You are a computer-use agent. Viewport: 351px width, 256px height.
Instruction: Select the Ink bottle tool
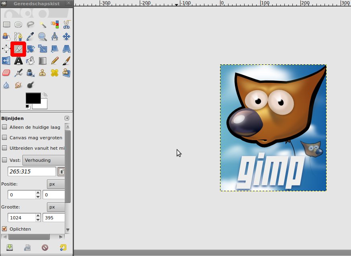pos(31,73)
